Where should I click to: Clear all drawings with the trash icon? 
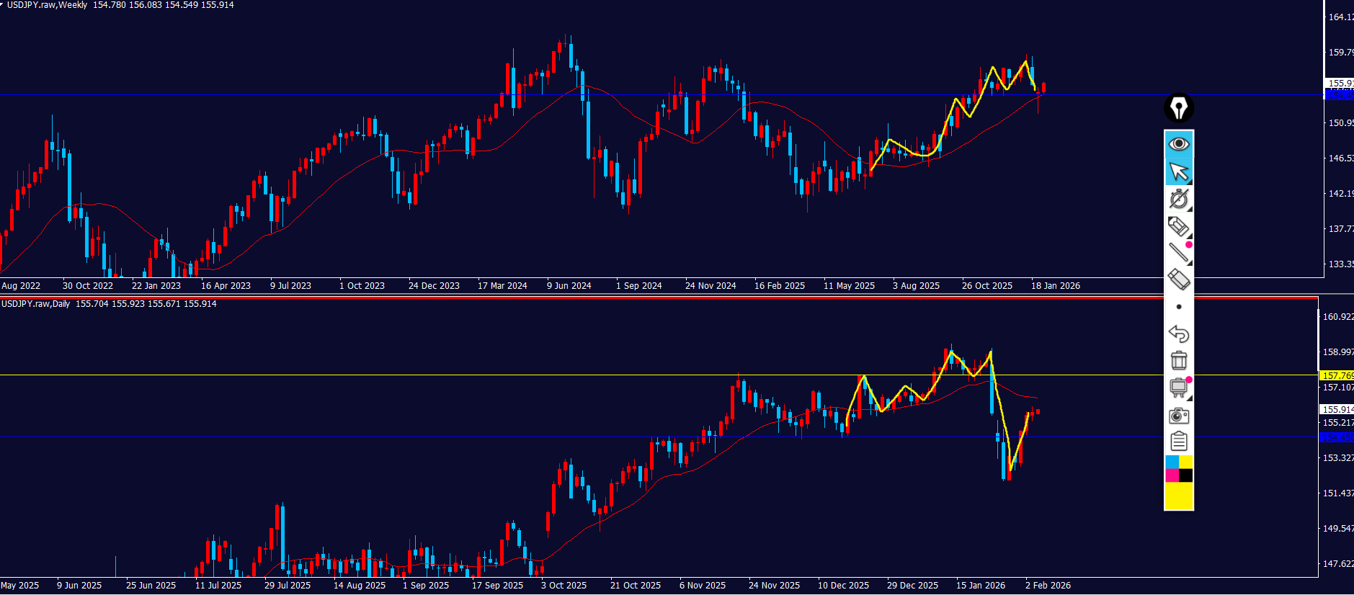1178,360
